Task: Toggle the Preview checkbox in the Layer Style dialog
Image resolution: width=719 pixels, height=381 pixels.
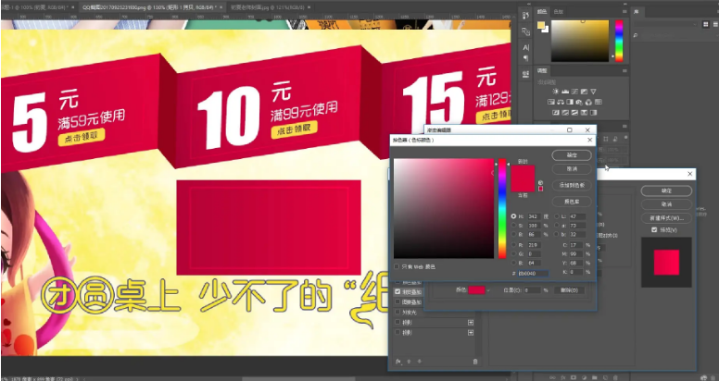Action: point(654,230)
